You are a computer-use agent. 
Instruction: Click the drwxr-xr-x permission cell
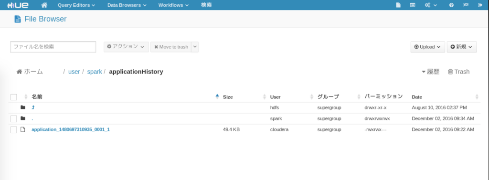point(375,107)
